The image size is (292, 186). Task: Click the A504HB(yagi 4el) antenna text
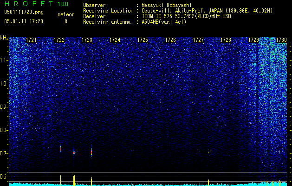pyautogui.click(x=164, y=22)
